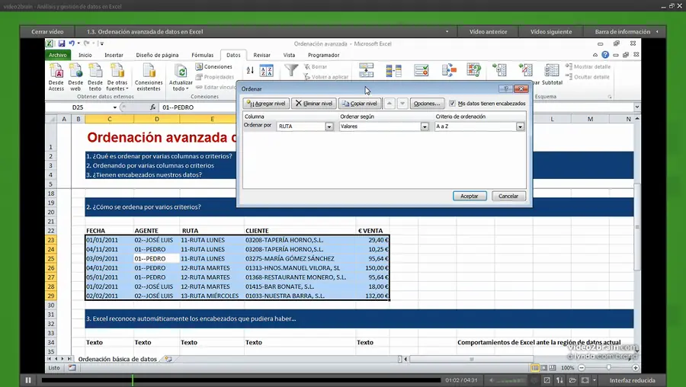Click the Undo arrow in quick access toolbar

click(72, 43)
